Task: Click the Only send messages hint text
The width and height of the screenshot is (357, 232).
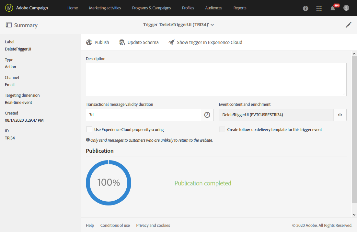Action: (152, 140)
